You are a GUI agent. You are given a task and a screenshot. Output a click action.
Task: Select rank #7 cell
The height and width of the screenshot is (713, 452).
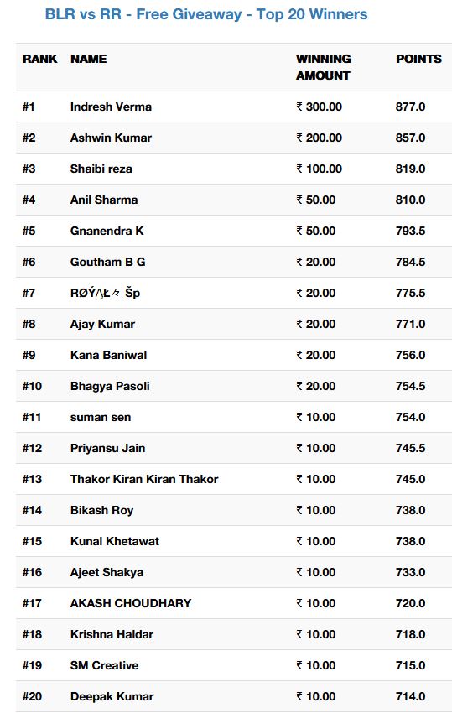pyautogui.click(x=29, y=293)
